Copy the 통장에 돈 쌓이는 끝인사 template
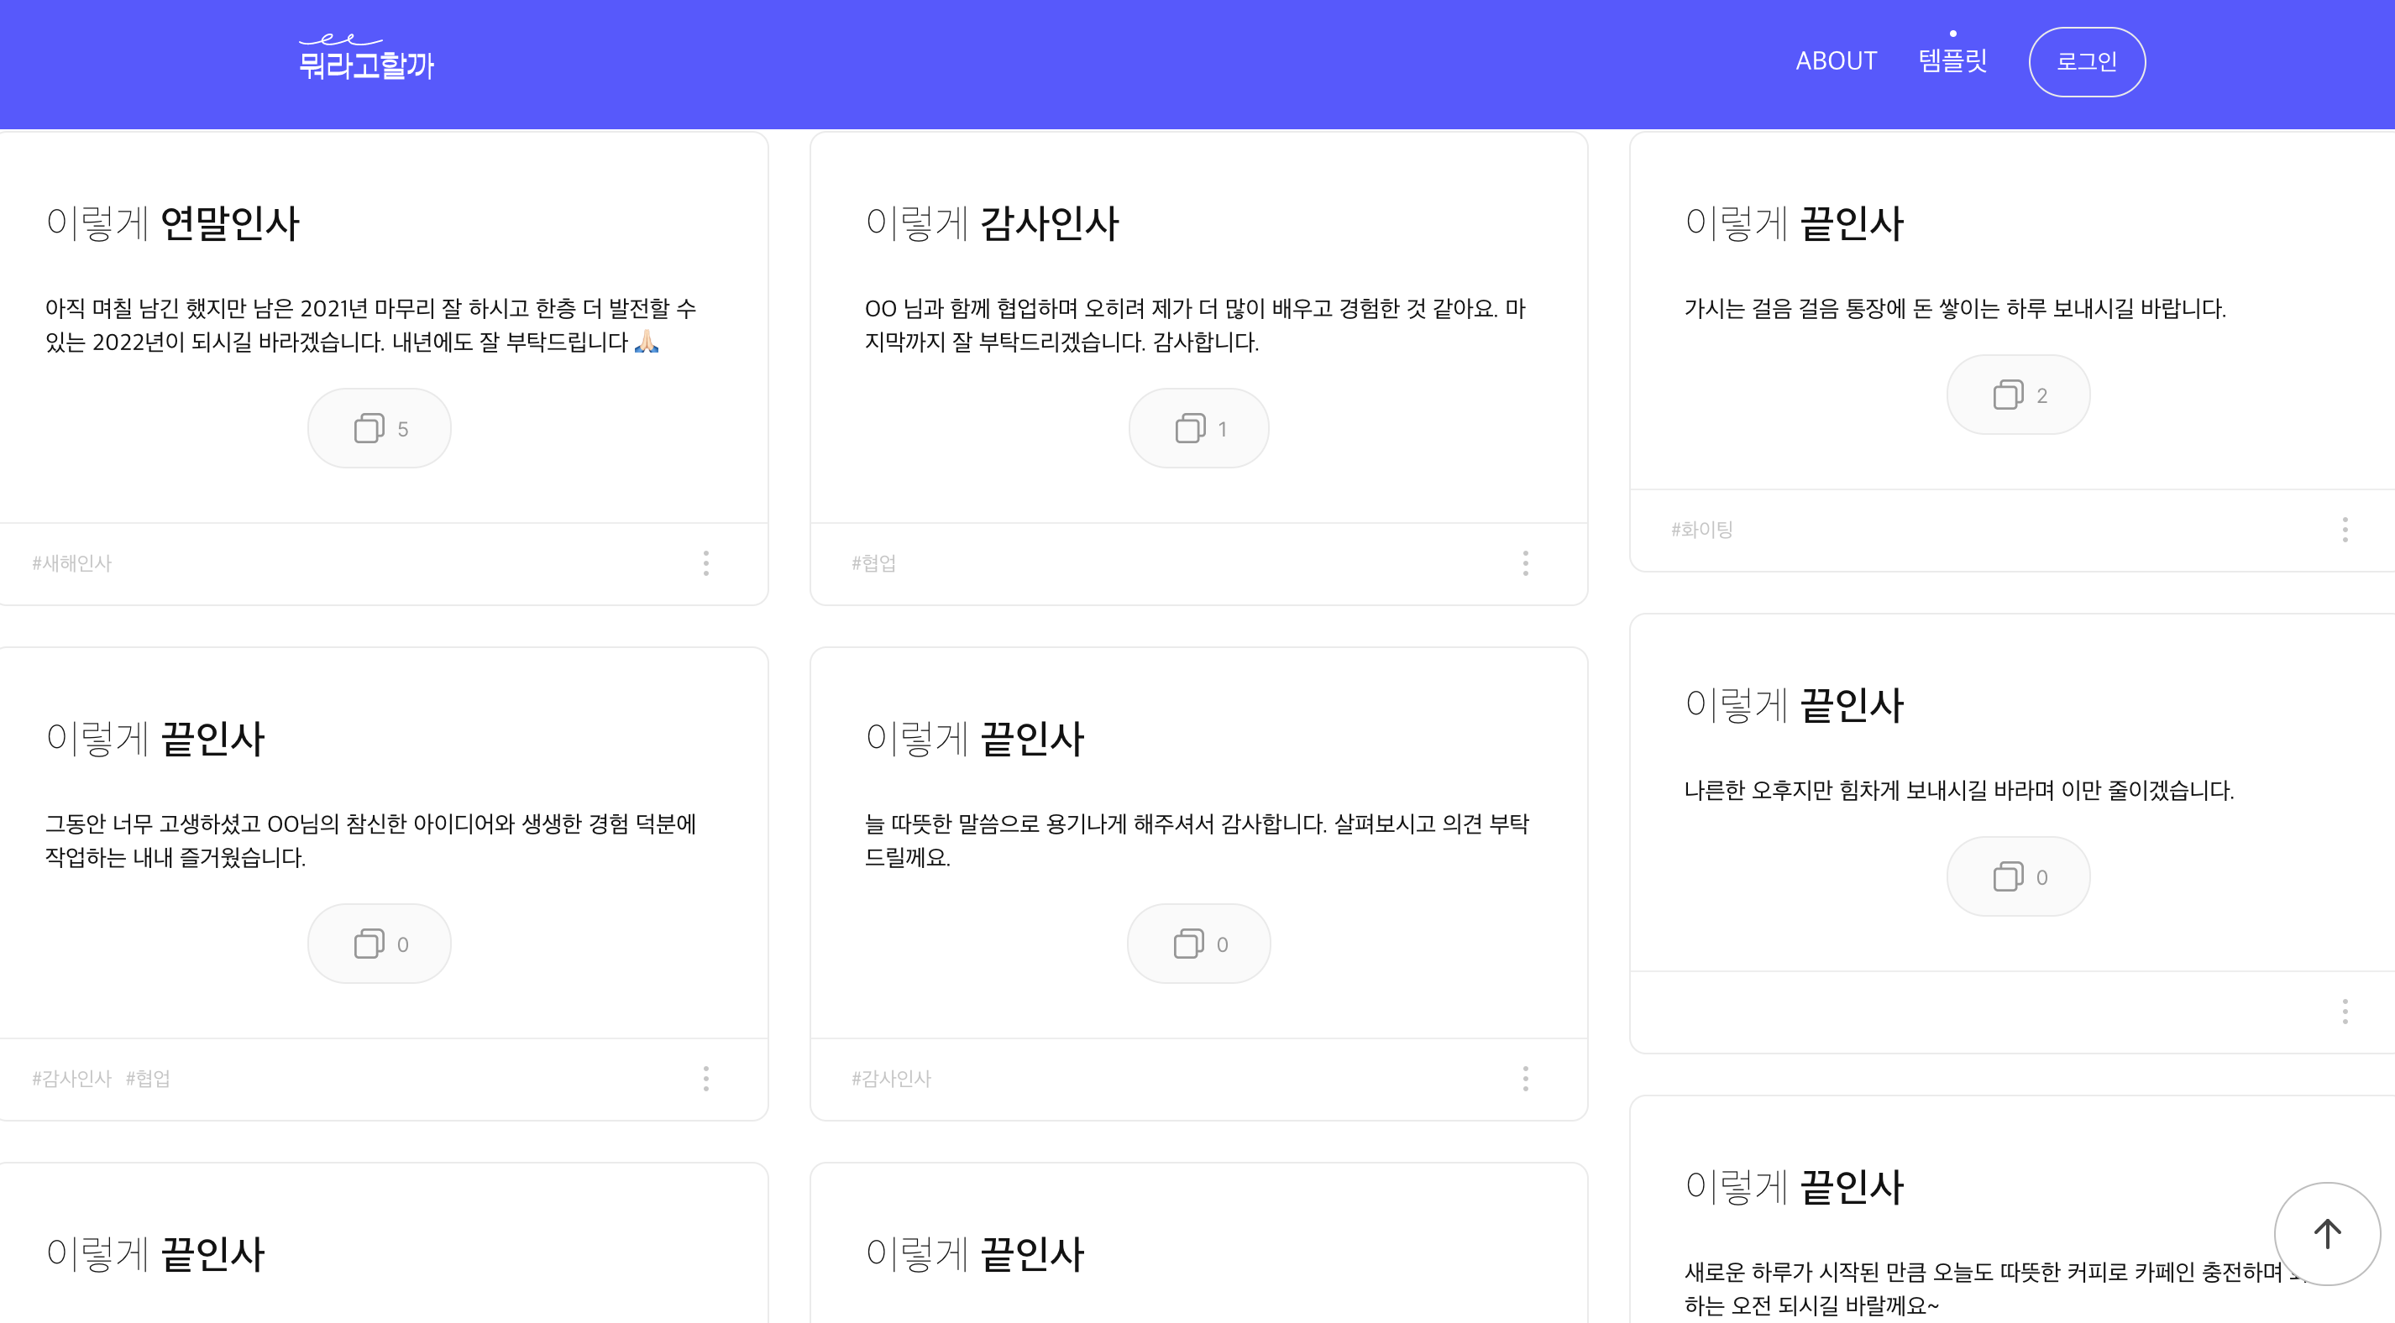 pyautogui.click(x=2017, y=395)
